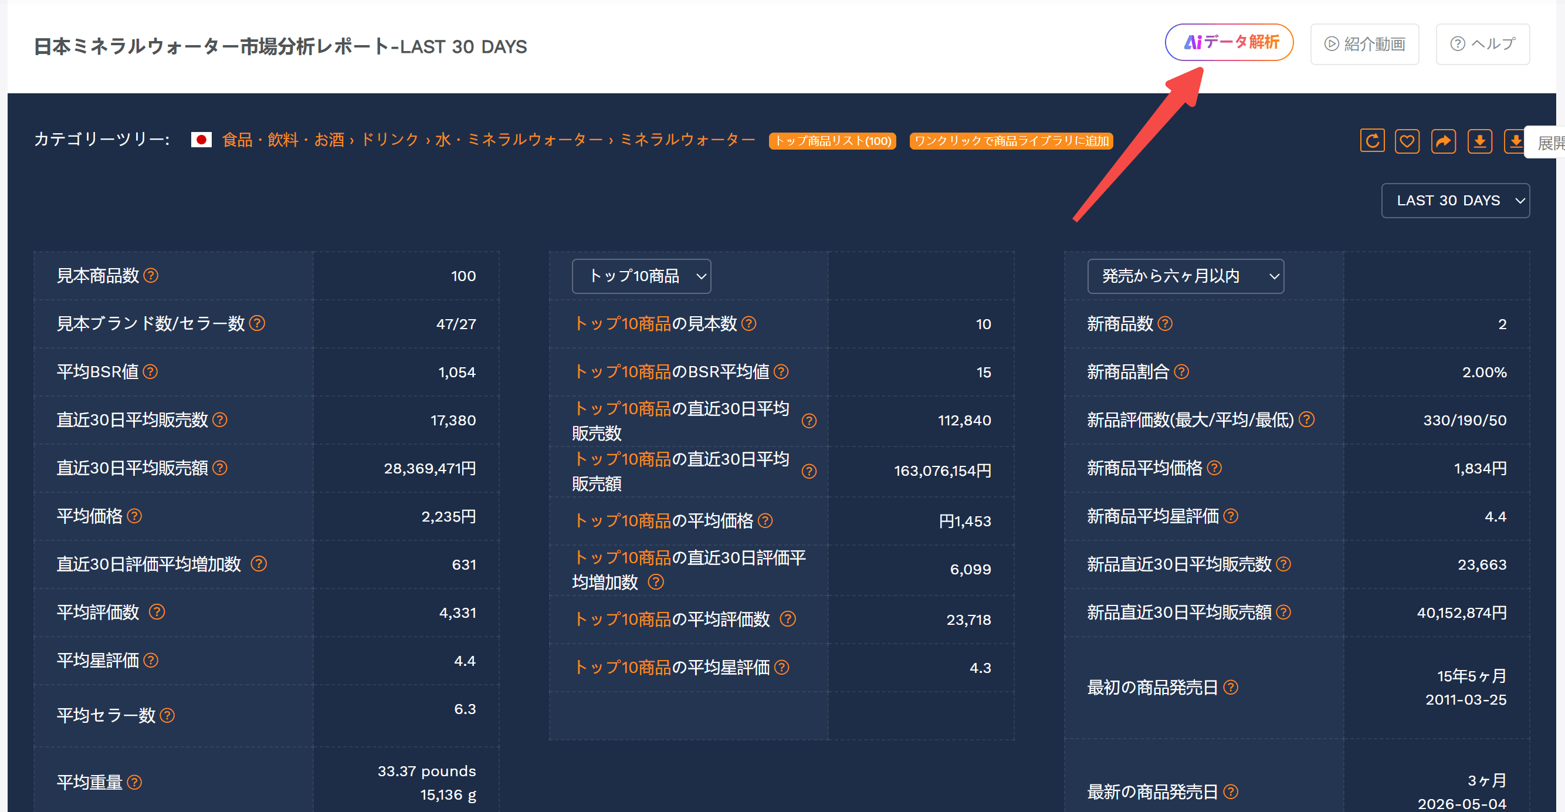Viewport: 1565px width, 812px height.
Task: Open 水・ミネラルウォーター category link
Action: pyautogui.click(x=519, y=140)
